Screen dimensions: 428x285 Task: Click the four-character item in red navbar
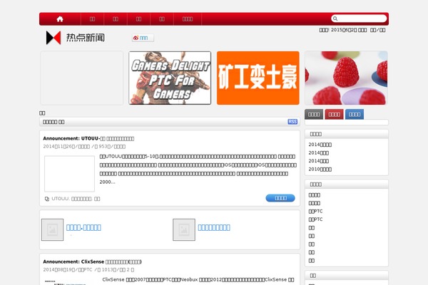click(x=188, y=19)
